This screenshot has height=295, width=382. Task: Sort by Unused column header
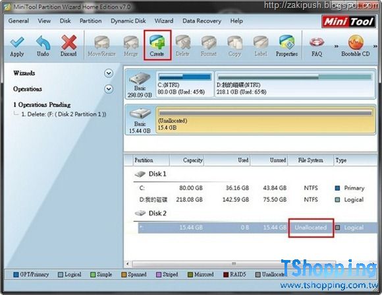click(x=269, y=160)
